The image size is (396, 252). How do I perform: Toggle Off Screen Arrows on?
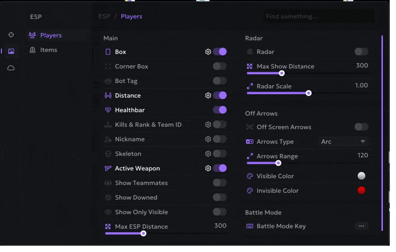pyautogui.click(x=361, y=127)
